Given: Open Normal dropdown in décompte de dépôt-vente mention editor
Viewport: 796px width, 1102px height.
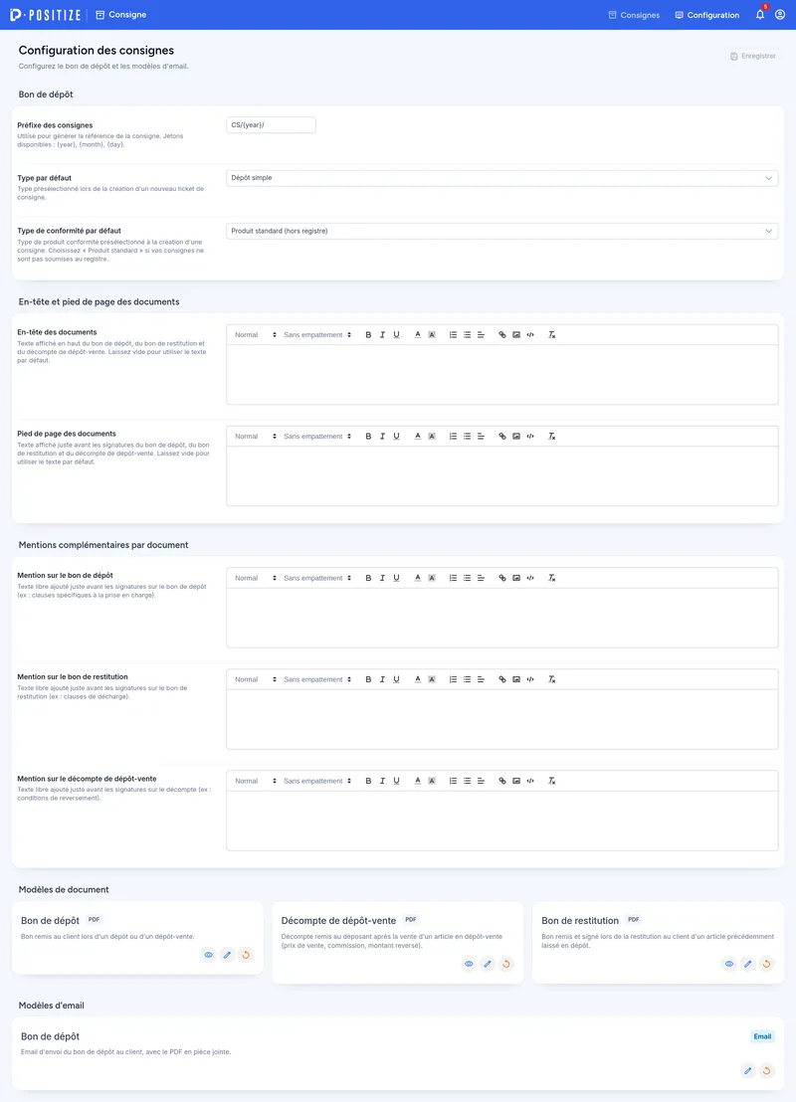Looking at the screenshot, I should click(256, 781).
